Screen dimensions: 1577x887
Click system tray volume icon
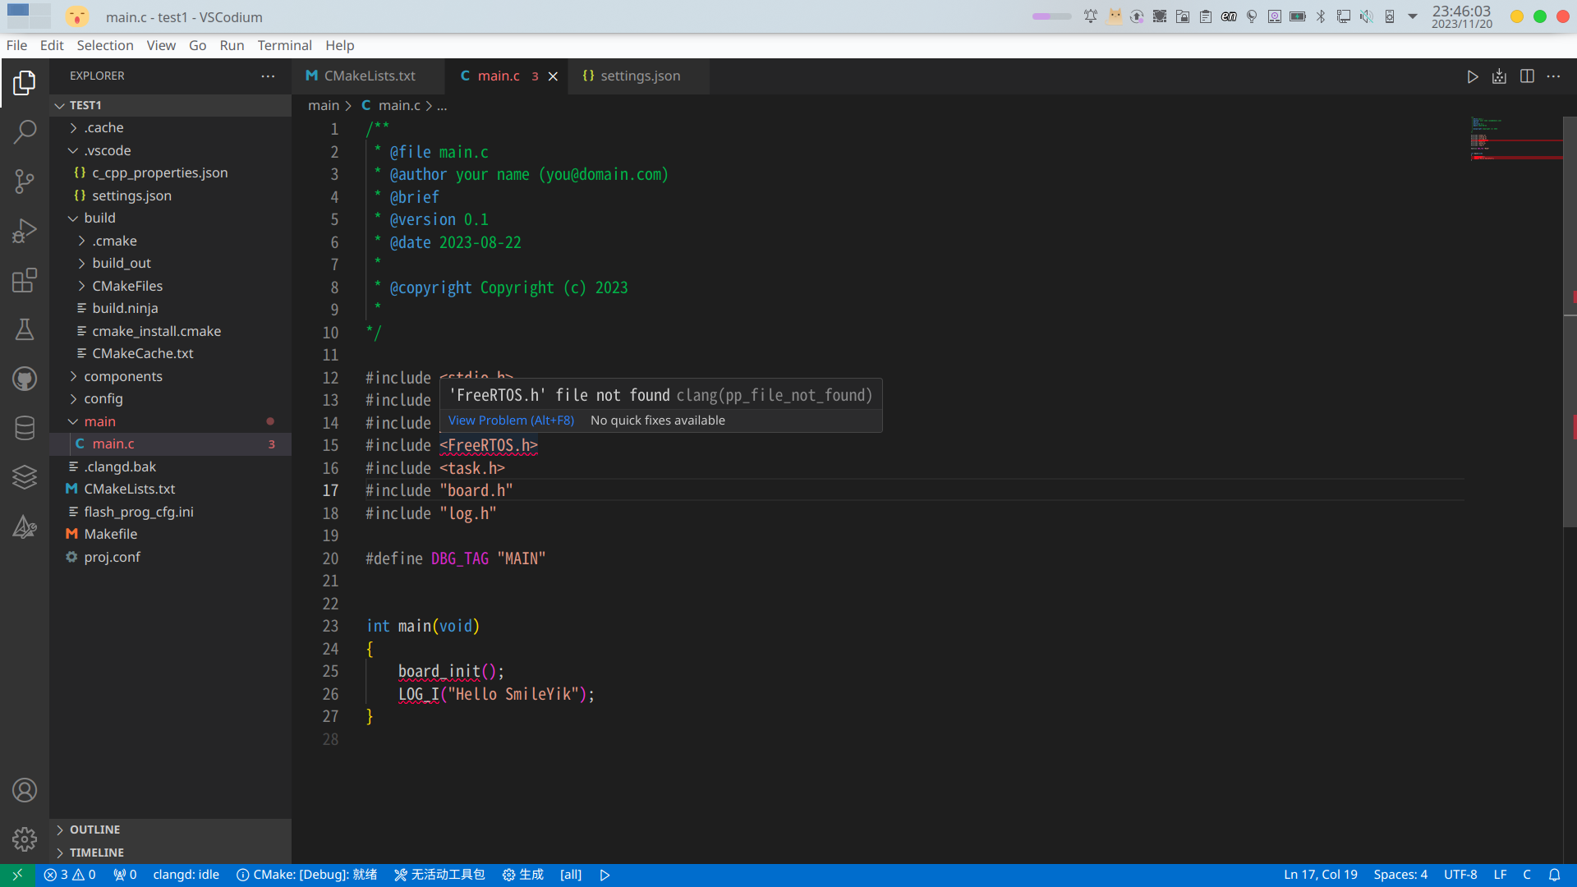(x=1366, y=16)
